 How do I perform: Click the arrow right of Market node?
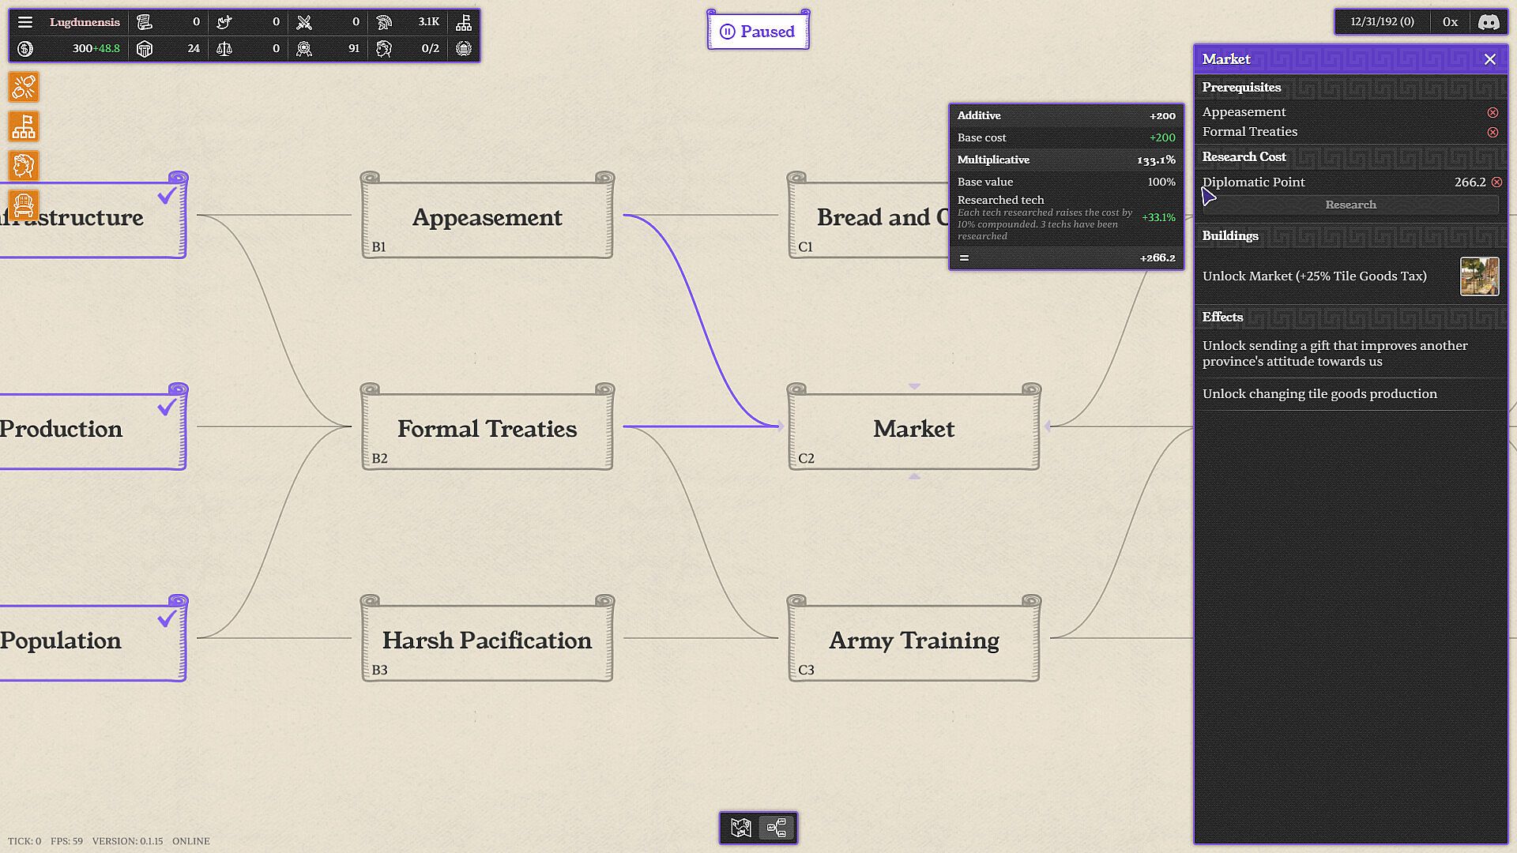[1048, 426]
